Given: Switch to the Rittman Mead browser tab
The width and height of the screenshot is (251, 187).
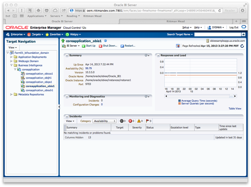Looking at the screenshot, I should click(175, 21).
